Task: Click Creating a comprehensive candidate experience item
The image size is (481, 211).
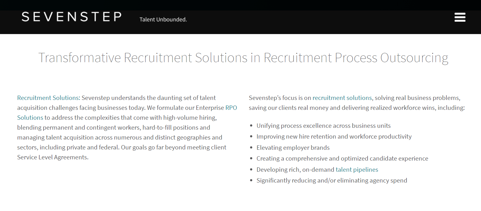Action: [343, 158]
